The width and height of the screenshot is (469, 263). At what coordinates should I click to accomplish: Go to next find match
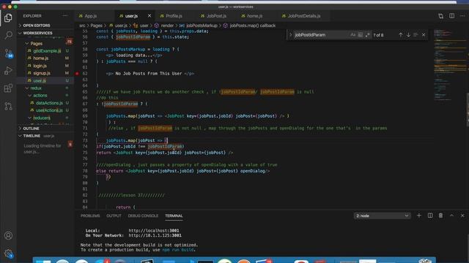coord(408,35)
